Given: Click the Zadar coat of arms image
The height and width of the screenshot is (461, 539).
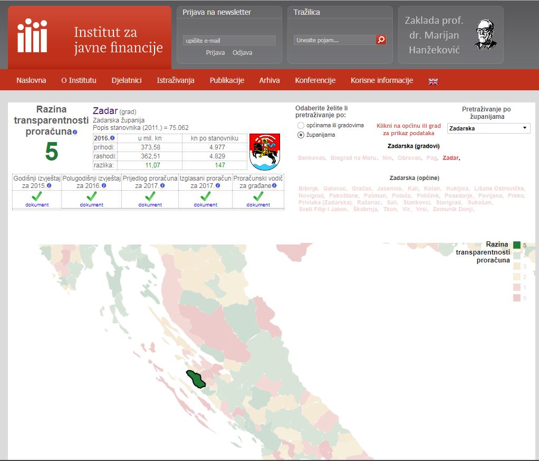Looking at the screenshot, I should pyautogui.click(x=264, y=152).
